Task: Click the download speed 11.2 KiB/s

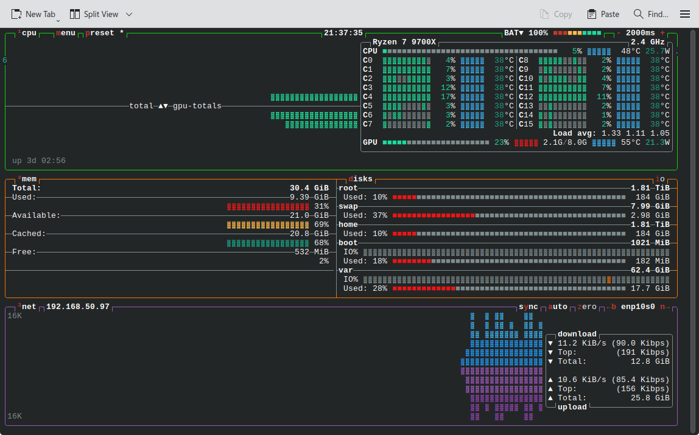Action: 581,343
